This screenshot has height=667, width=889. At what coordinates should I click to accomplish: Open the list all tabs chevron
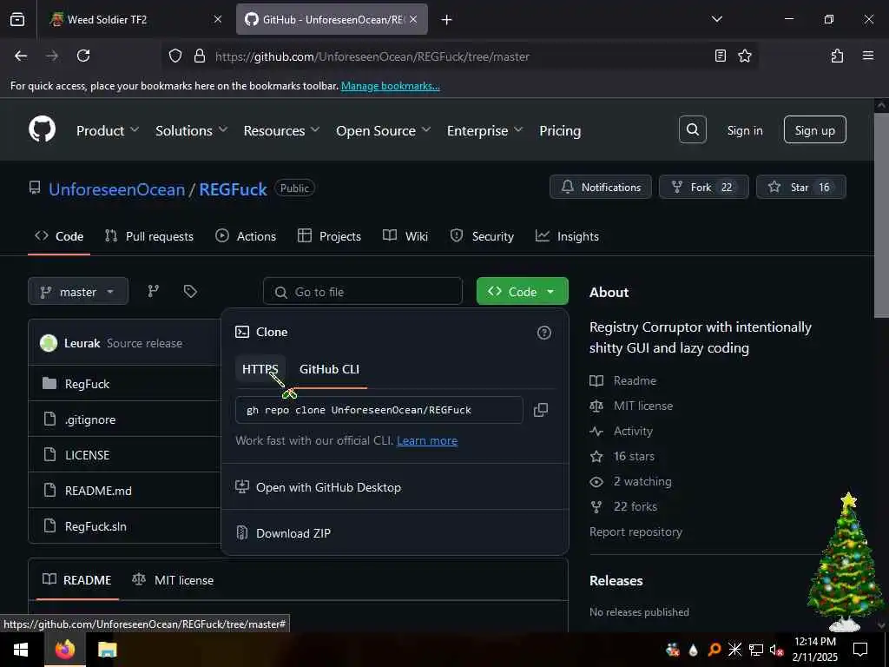716,19
